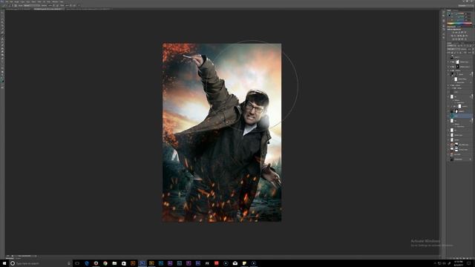The height and width of the screenshot is (267, 475).
Task: Add a Curves adjustment layer
Action: [x=459, y=33]
